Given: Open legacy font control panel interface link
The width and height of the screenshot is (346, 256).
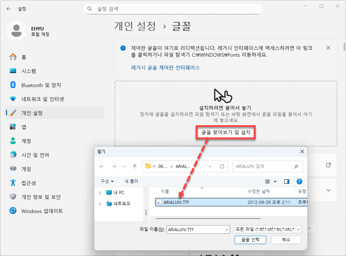Looking at the screenshot, I should click(165, 67).
